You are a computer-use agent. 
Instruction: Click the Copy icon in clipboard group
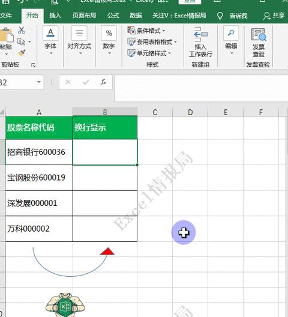[21, 41]
